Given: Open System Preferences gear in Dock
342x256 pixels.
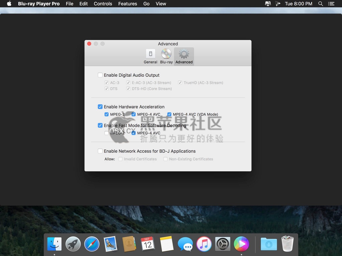Looking at the screenshot, I should pyautogui.click(x=223, y=244).
